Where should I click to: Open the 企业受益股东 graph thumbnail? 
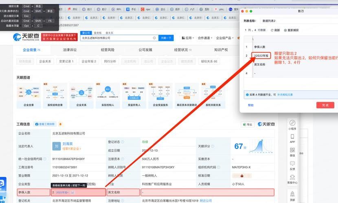click(x=160, y=95)
